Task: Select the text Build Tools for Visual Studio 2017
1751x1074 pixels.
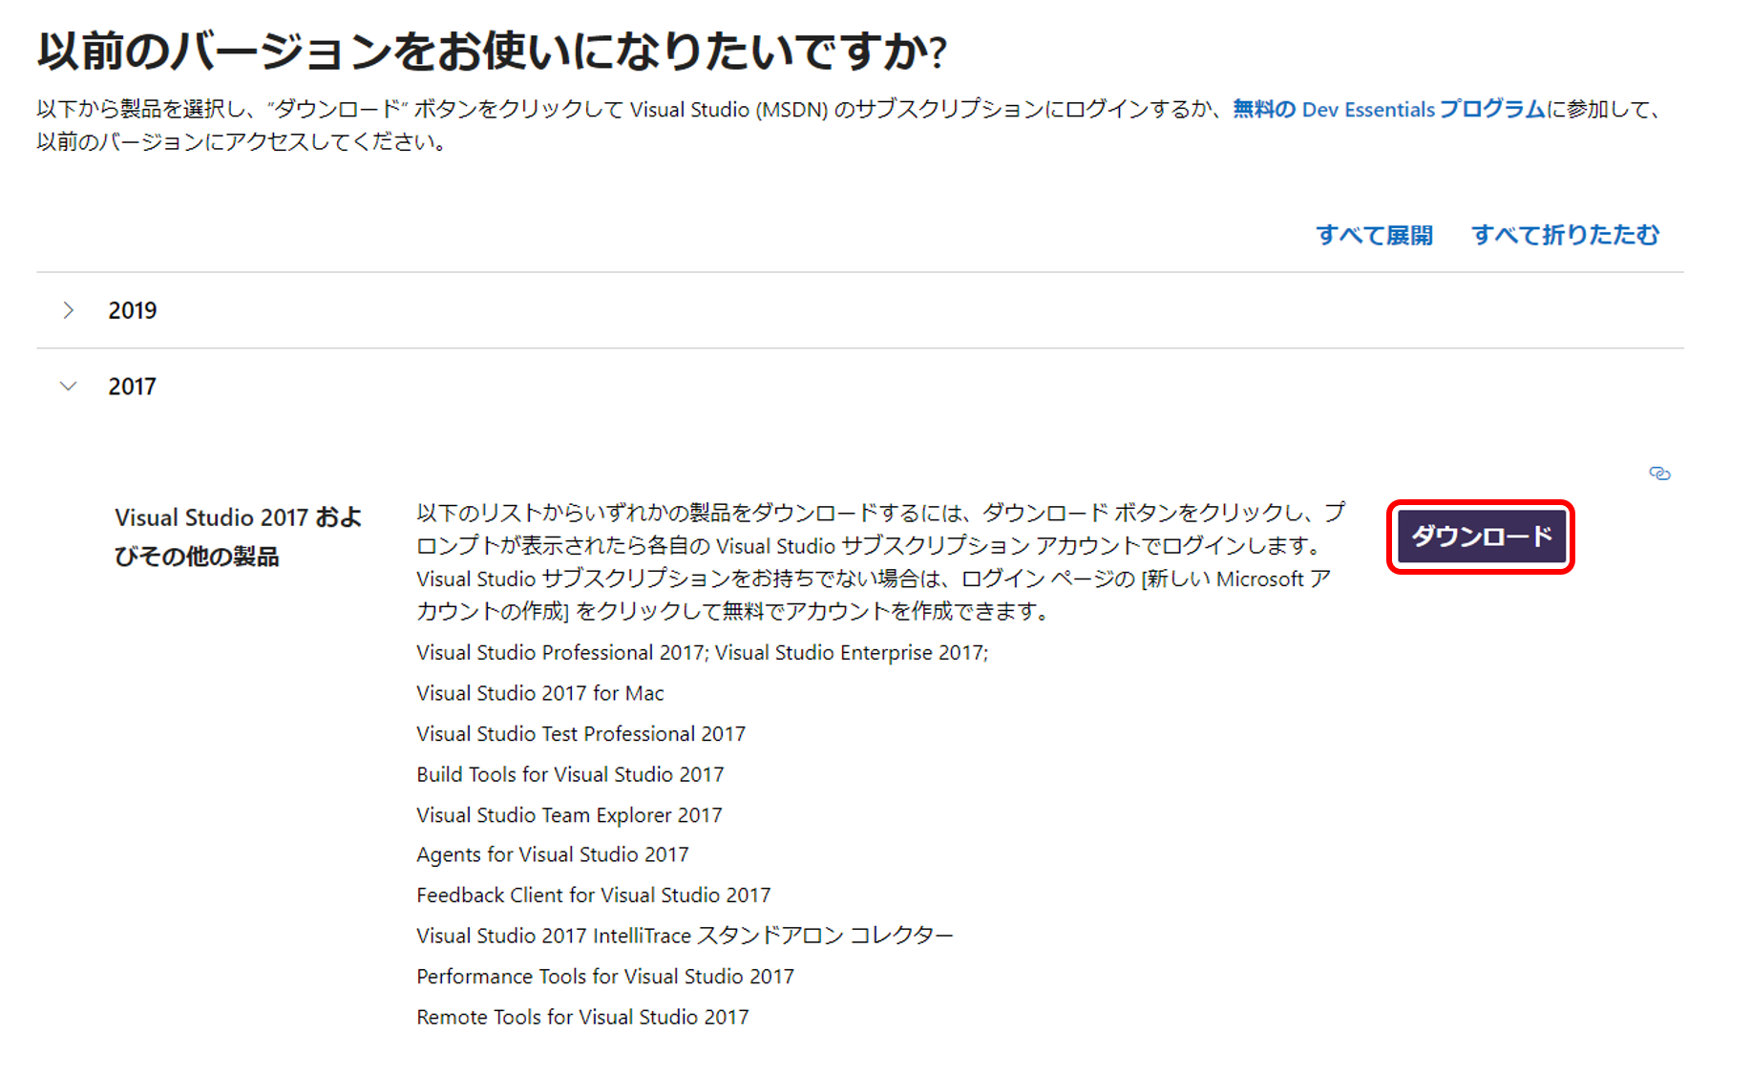Action: point(570,774)
